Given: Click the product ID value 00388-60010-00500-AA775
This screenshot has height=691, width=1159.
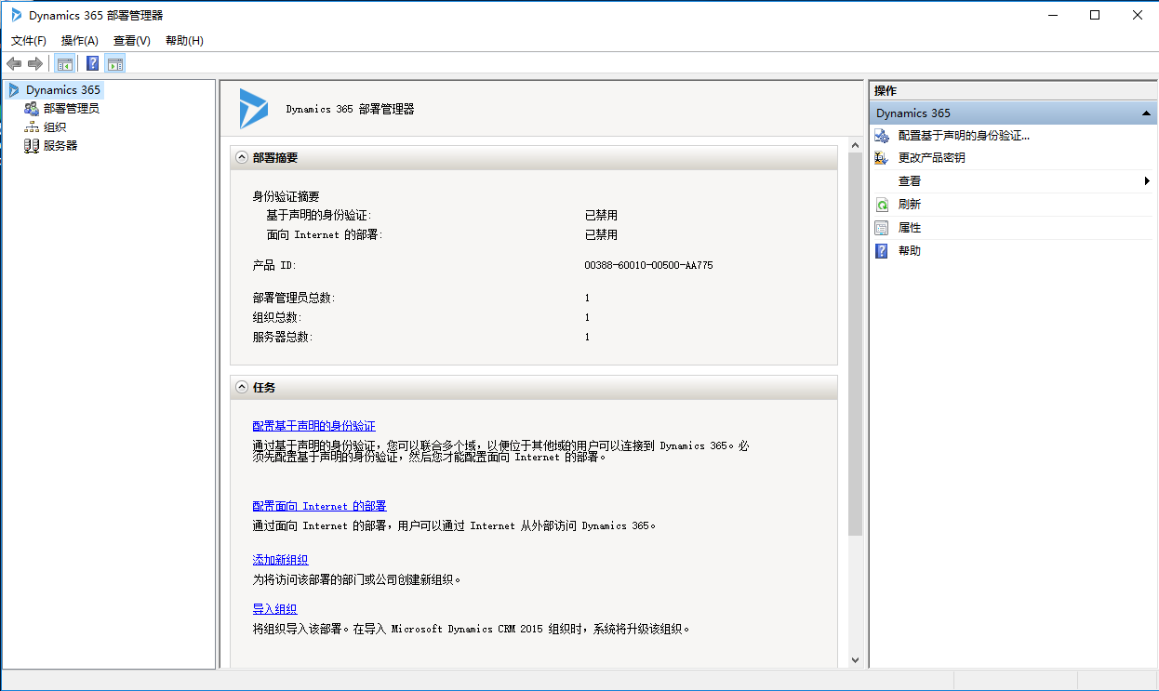Looking at the screenshot, I should [648, 265].
